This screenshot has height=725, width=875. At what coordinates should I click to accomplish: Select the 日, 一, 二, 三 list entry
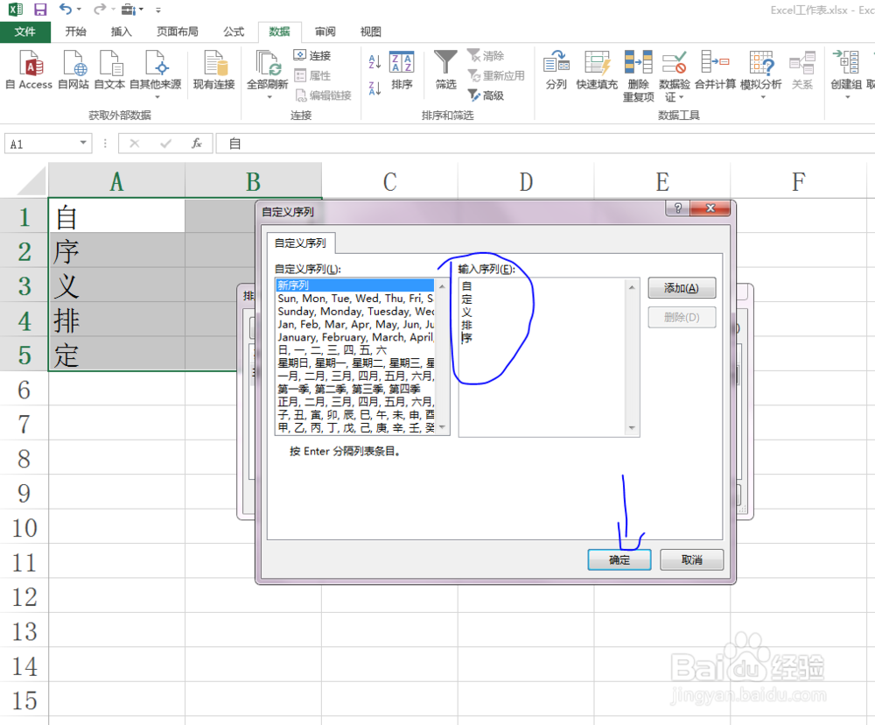355,349
